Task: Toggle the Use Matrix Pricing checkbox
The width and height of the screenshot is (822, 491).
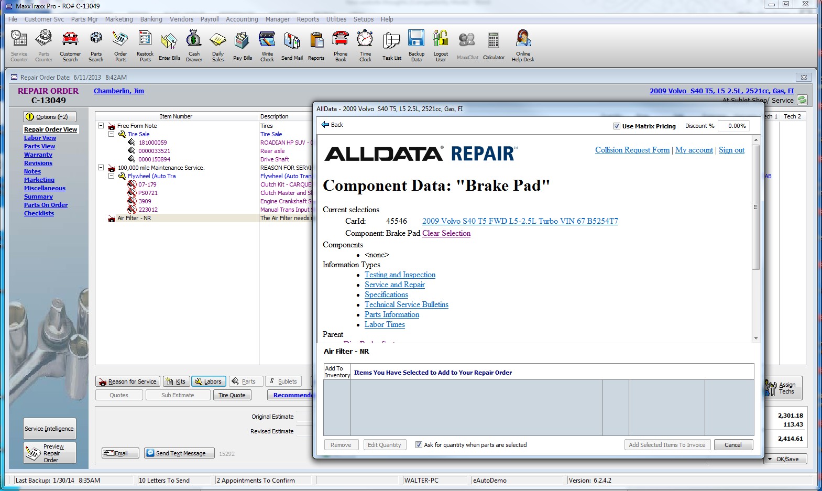Action: click(x=617, y=126)
